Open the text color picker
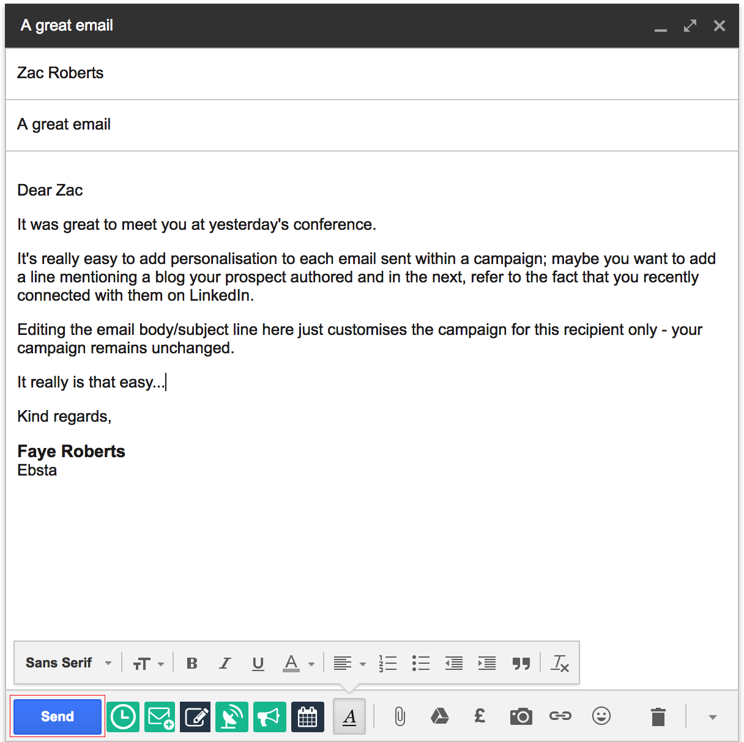Image resolution: width=744 pixels, height=742 pixels. click(299, 663)
